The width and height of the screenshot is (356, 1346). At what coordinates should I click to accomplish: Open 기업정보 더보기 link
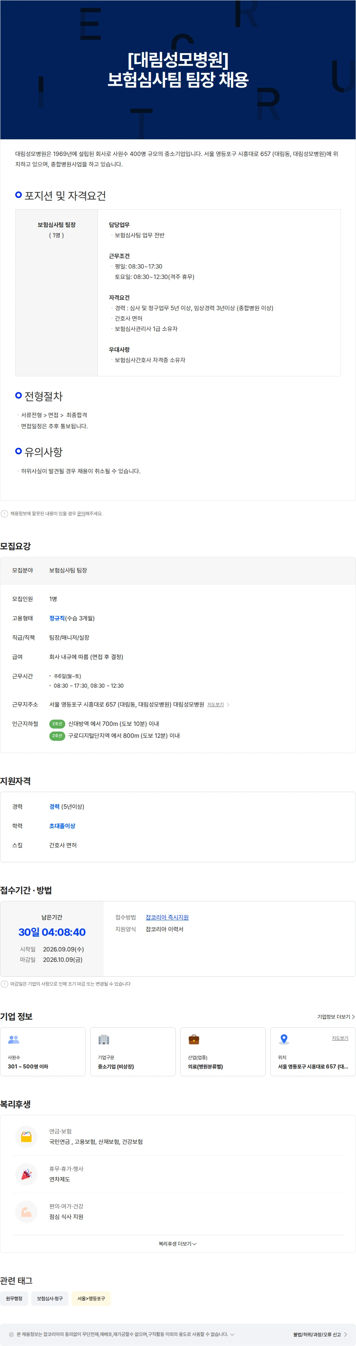(336, 1017)
